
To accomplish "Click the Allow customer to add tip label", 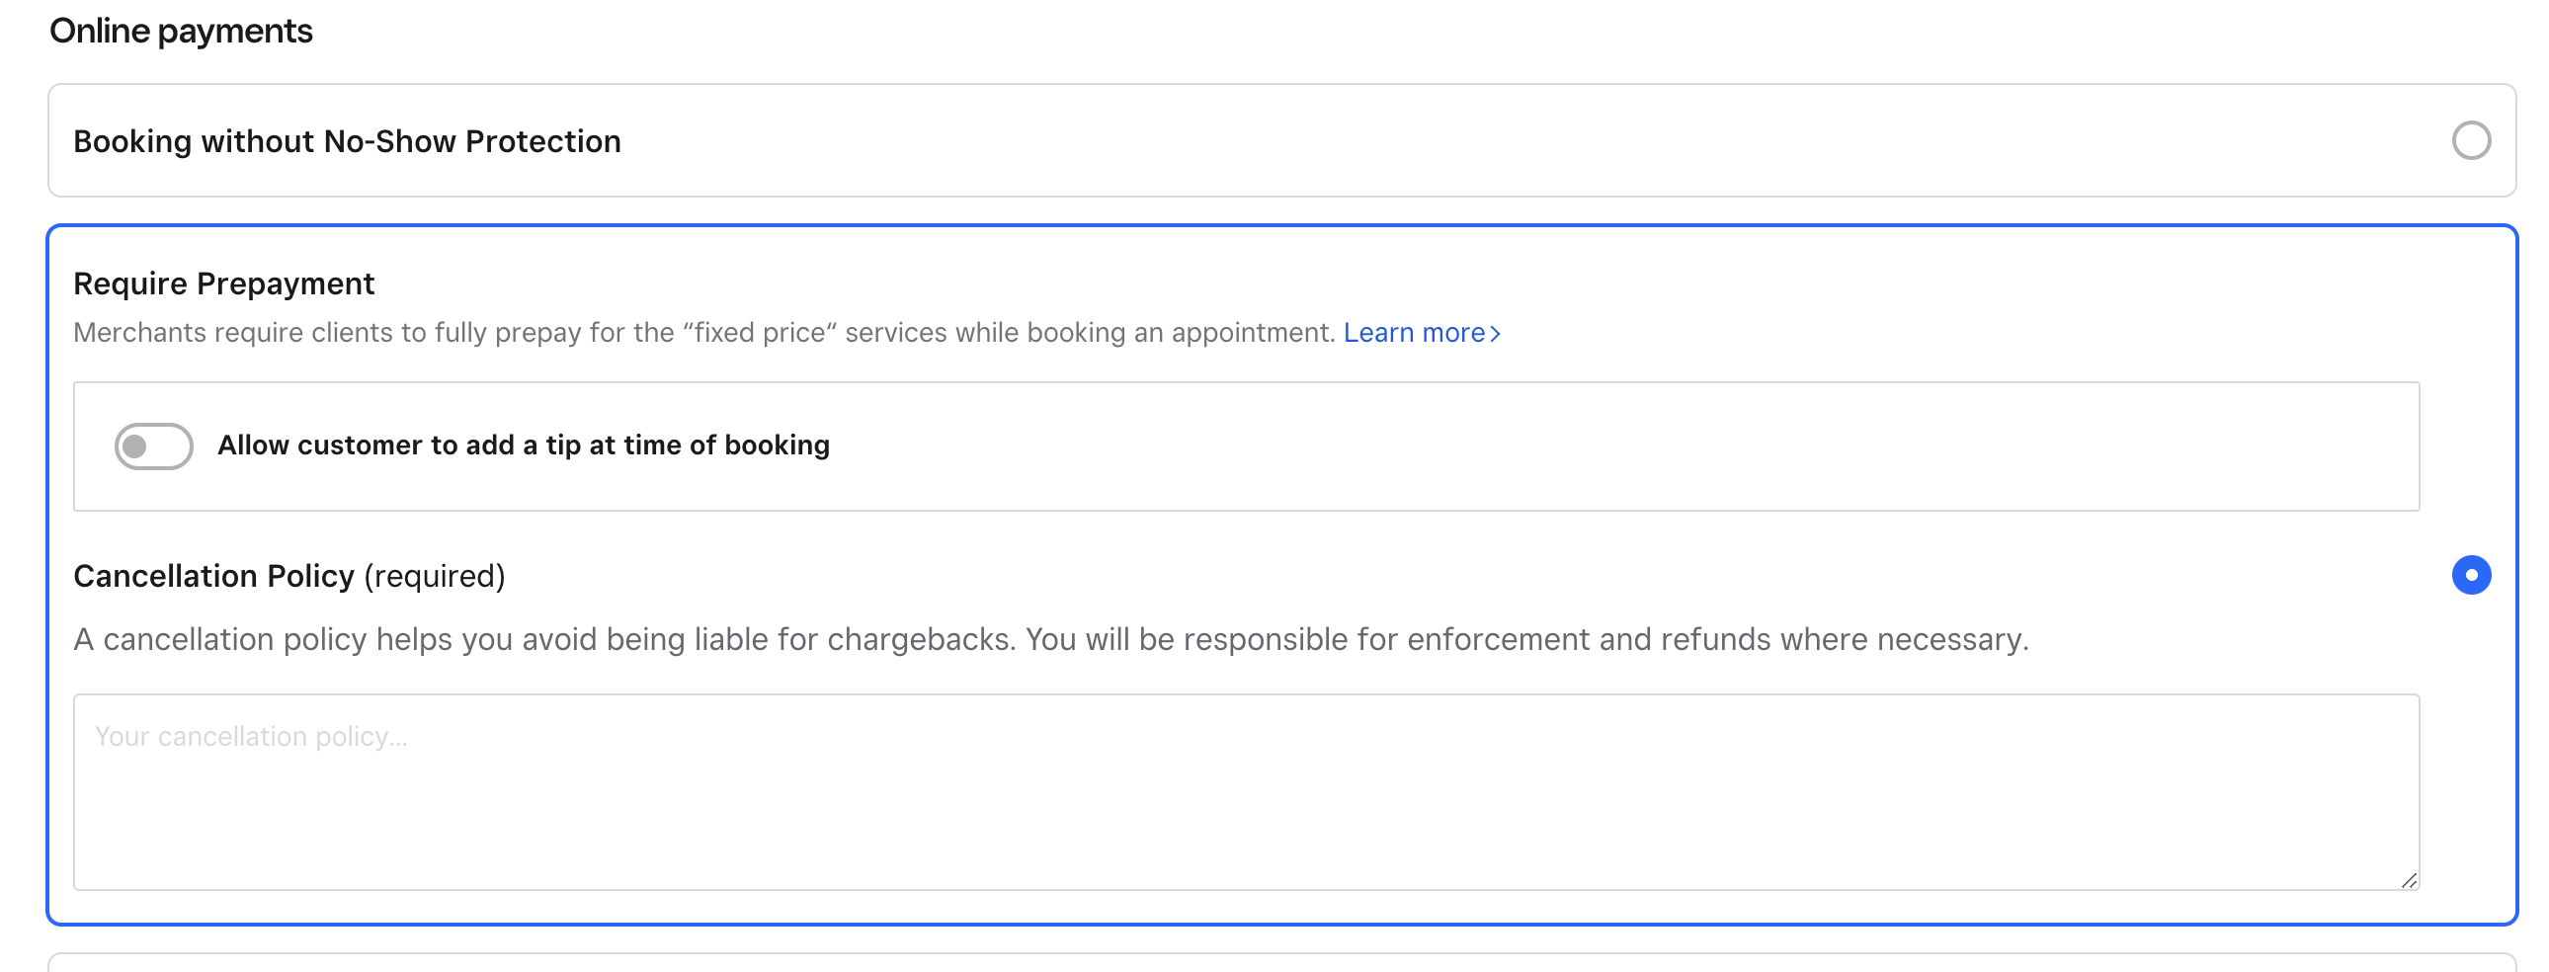I will click(524, 445).
